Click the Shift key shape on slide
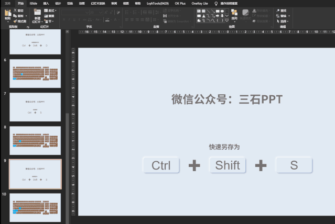335x224 pixels. click(228, 165)
